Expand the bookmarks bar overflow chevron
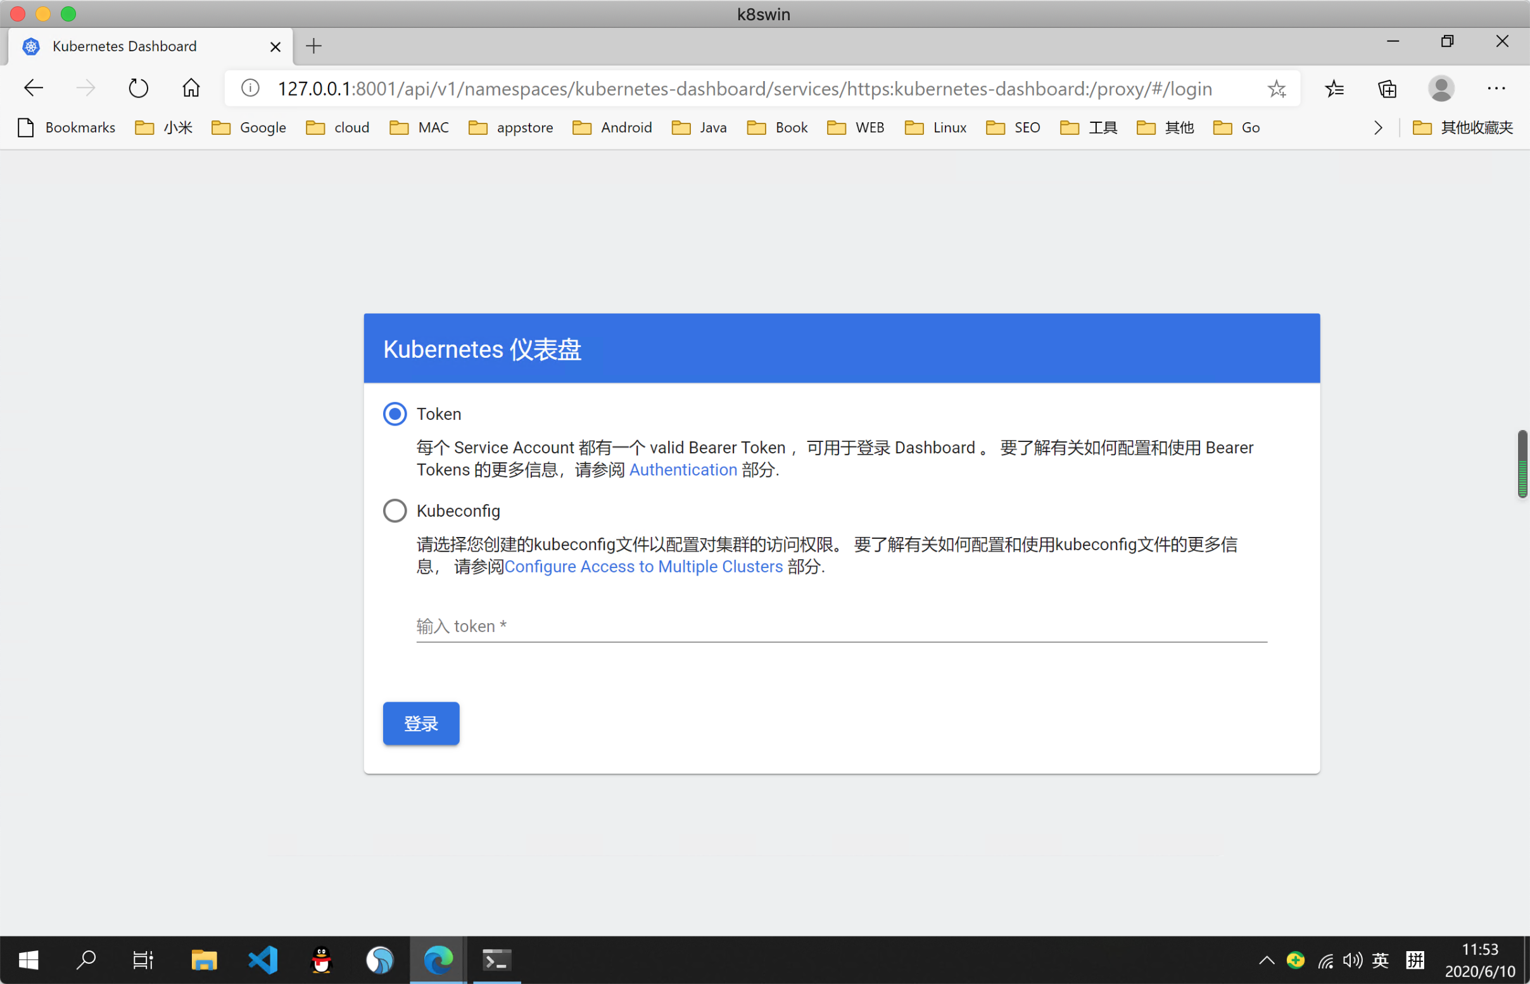Image resolution: width=1530 pixels, height=984 pixels. [1378, 128]
